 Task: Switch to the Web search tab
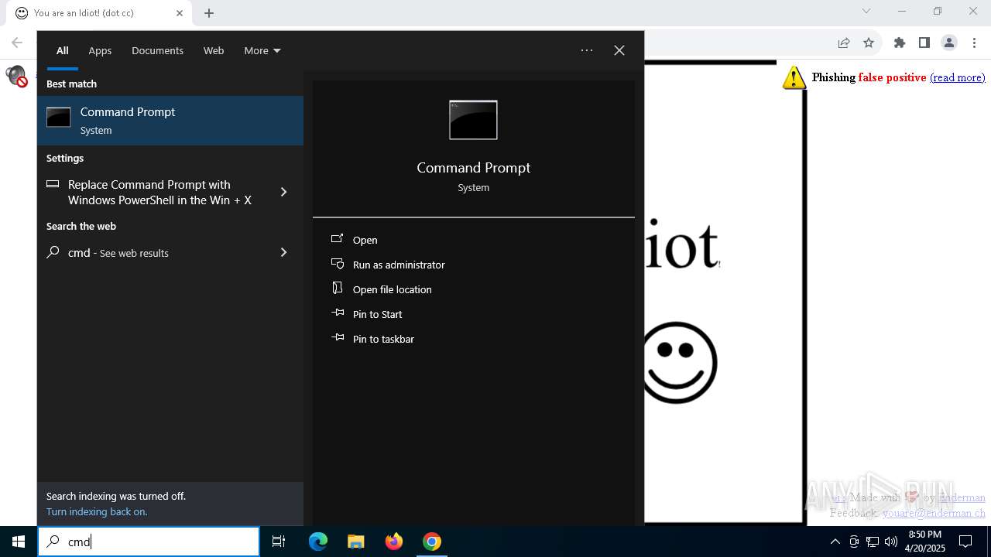(x=214, y=50)
